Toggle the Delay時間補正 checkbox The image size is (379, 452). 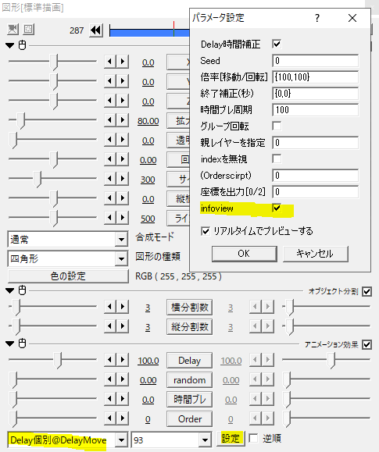pyautogui.click(x=277, y=44)
